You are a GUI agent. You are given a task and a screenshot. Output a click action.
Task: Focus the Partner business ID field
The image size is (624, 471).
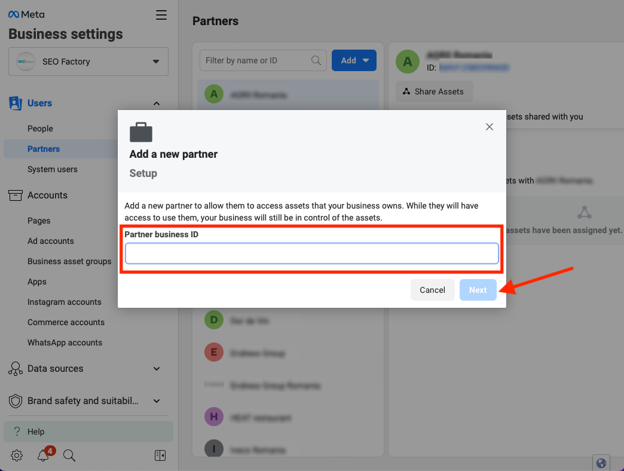[311, 253]
